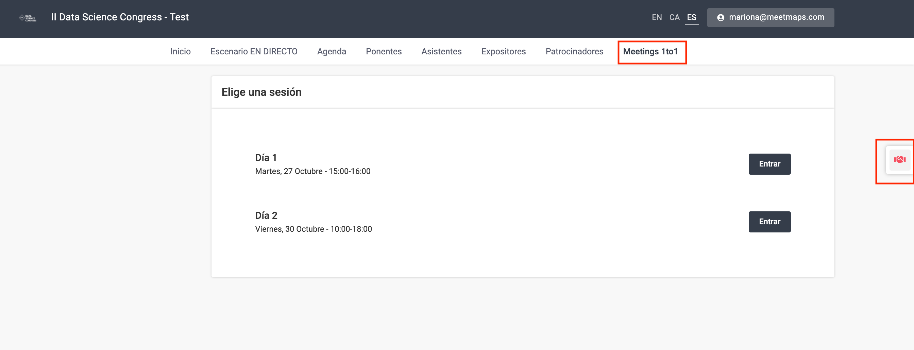Open the mariona@meetmaps.com account button
This screenshot has width=914, height=350.
coord(770,17)
